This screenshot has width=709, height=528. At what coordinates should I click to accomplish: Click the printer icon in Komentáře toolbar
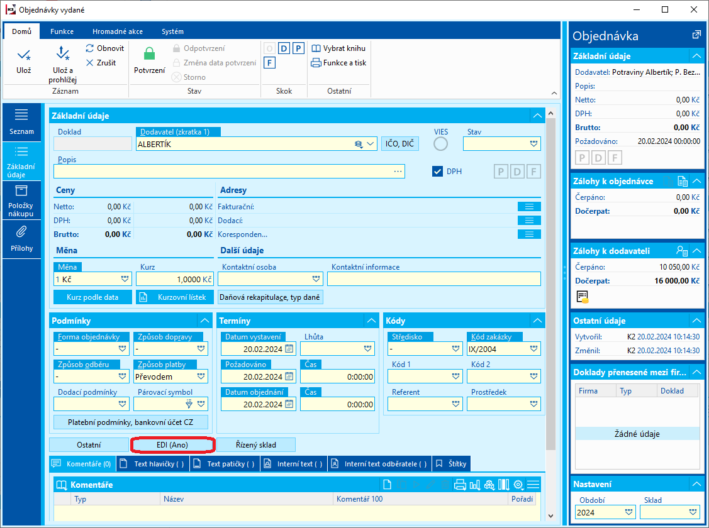[x=460, y=485]
